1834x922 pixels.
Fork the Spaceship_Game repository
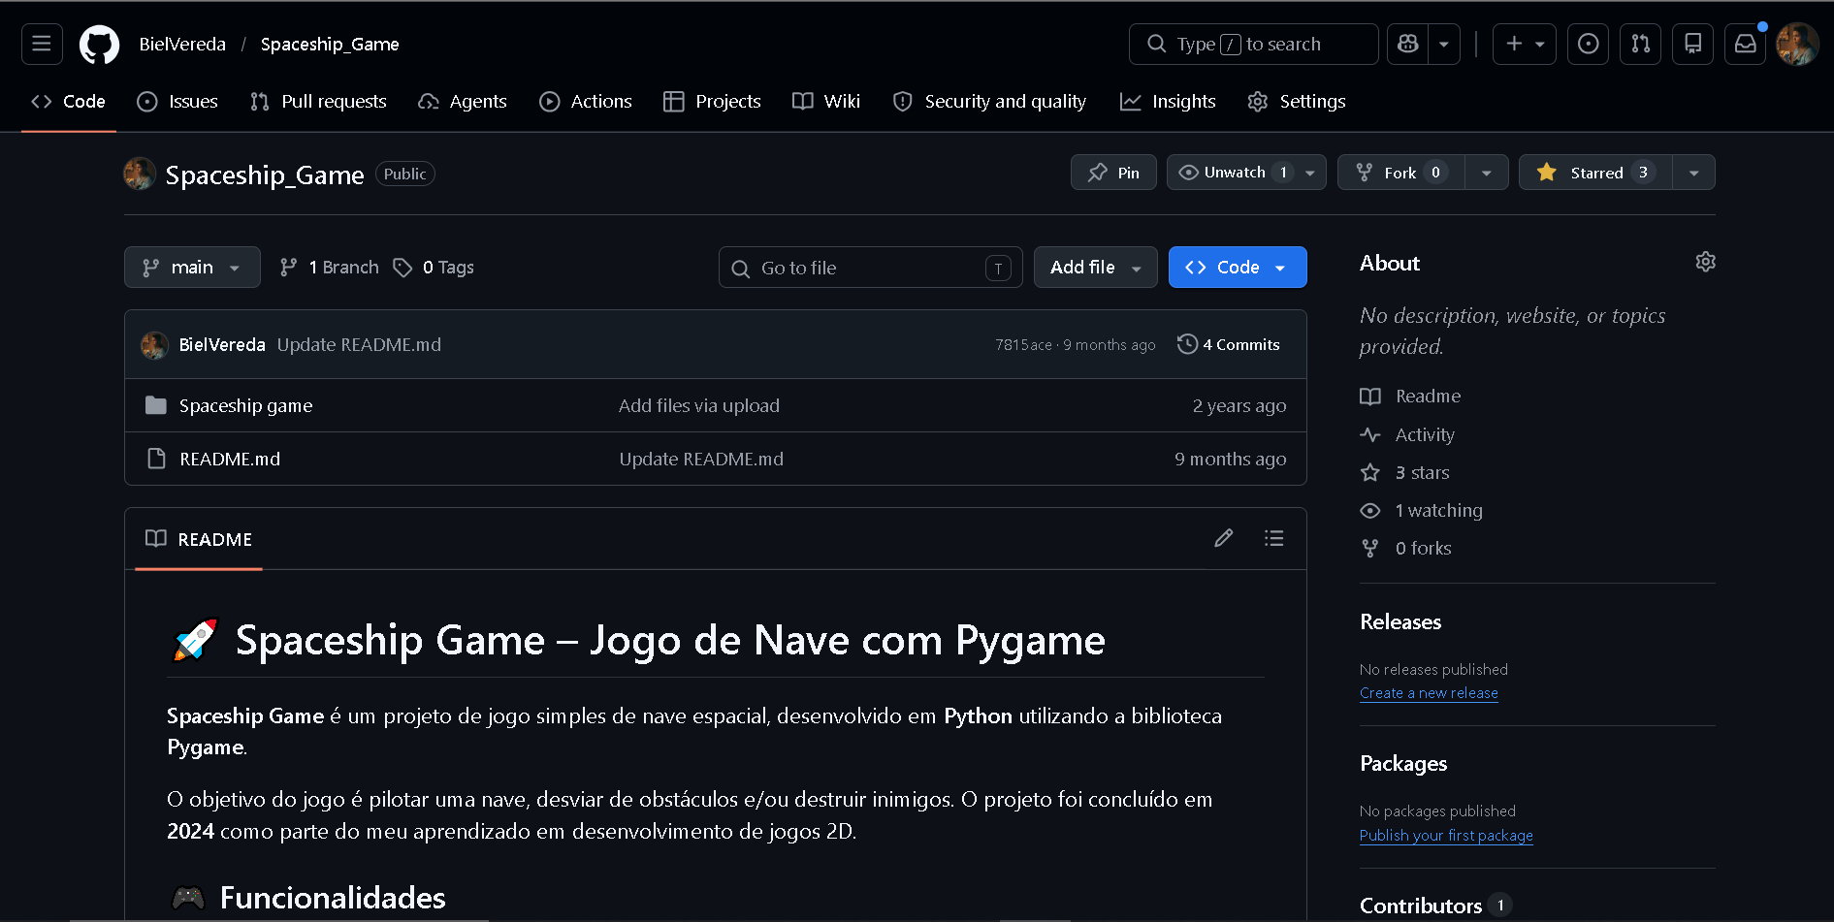coord(1400,173)
